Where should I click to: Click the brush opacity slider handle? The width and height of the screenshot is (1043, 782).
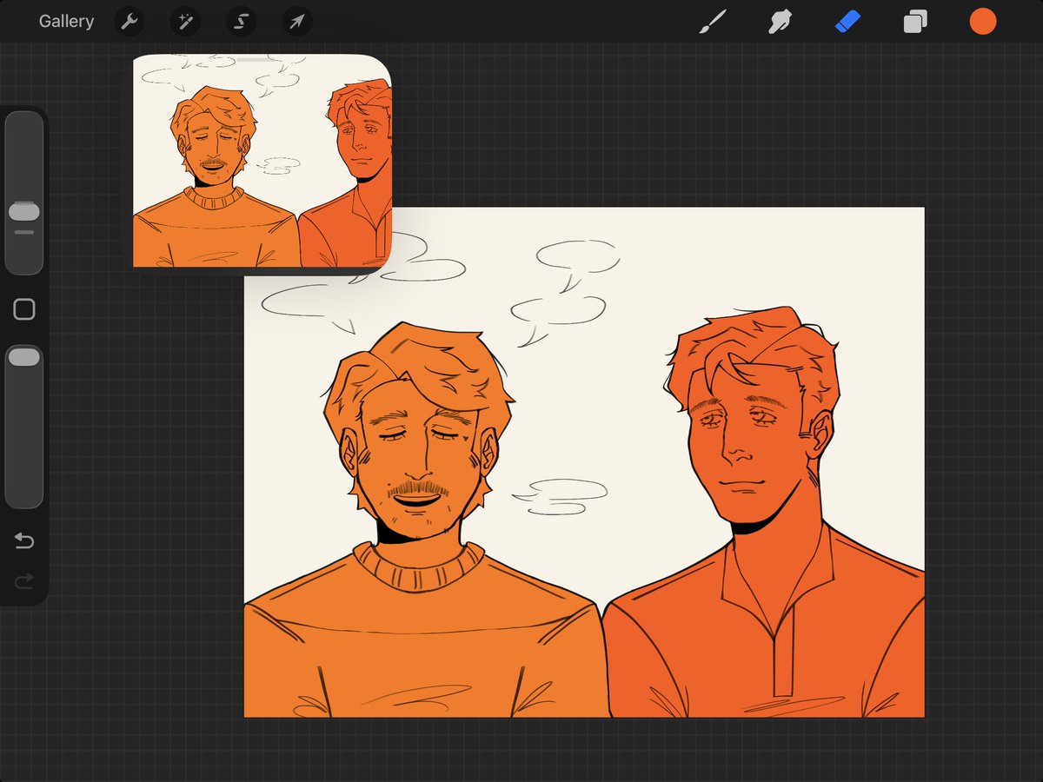pos(24,356)
